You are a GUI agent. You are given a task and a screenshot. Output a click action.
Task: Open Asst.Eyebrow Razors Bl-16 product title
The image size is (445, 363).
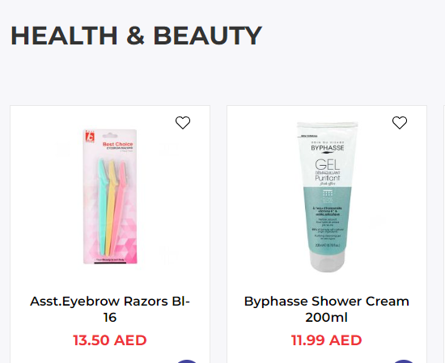pos(110,309)
